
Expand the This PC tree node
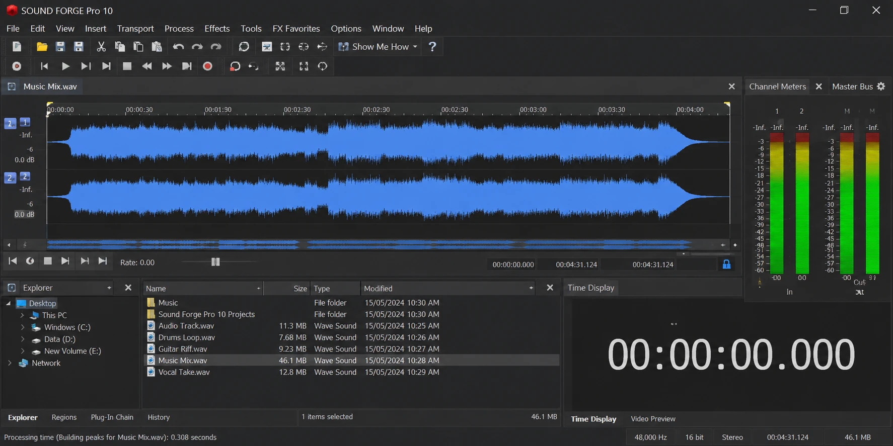22,315
